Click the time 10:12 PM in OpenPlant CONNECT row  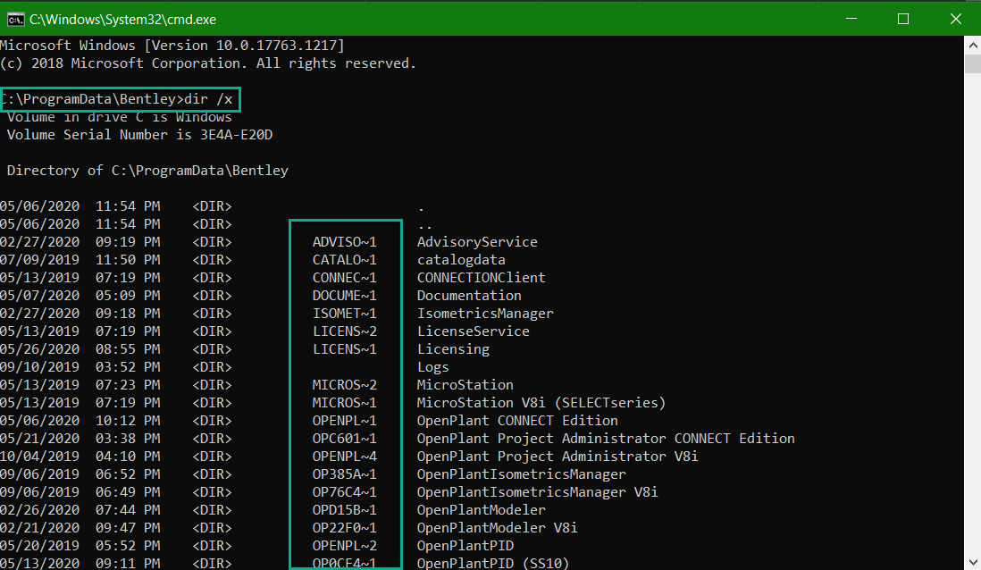point(128,421)
